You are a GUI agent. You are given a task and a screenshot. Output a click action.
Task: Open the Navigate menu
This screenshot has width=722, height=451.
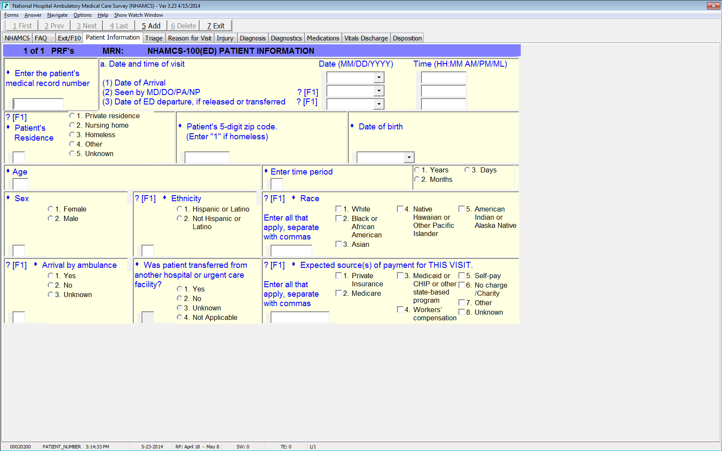tap(57, 15)
